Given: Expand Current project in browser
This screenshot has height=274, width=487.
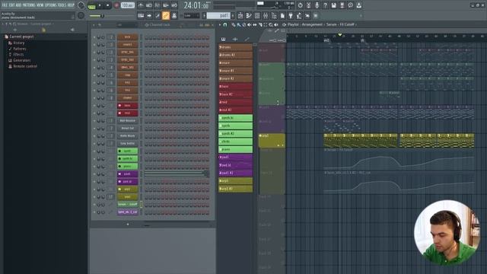Looking at the screenshot, I should (x=21, y=37).
